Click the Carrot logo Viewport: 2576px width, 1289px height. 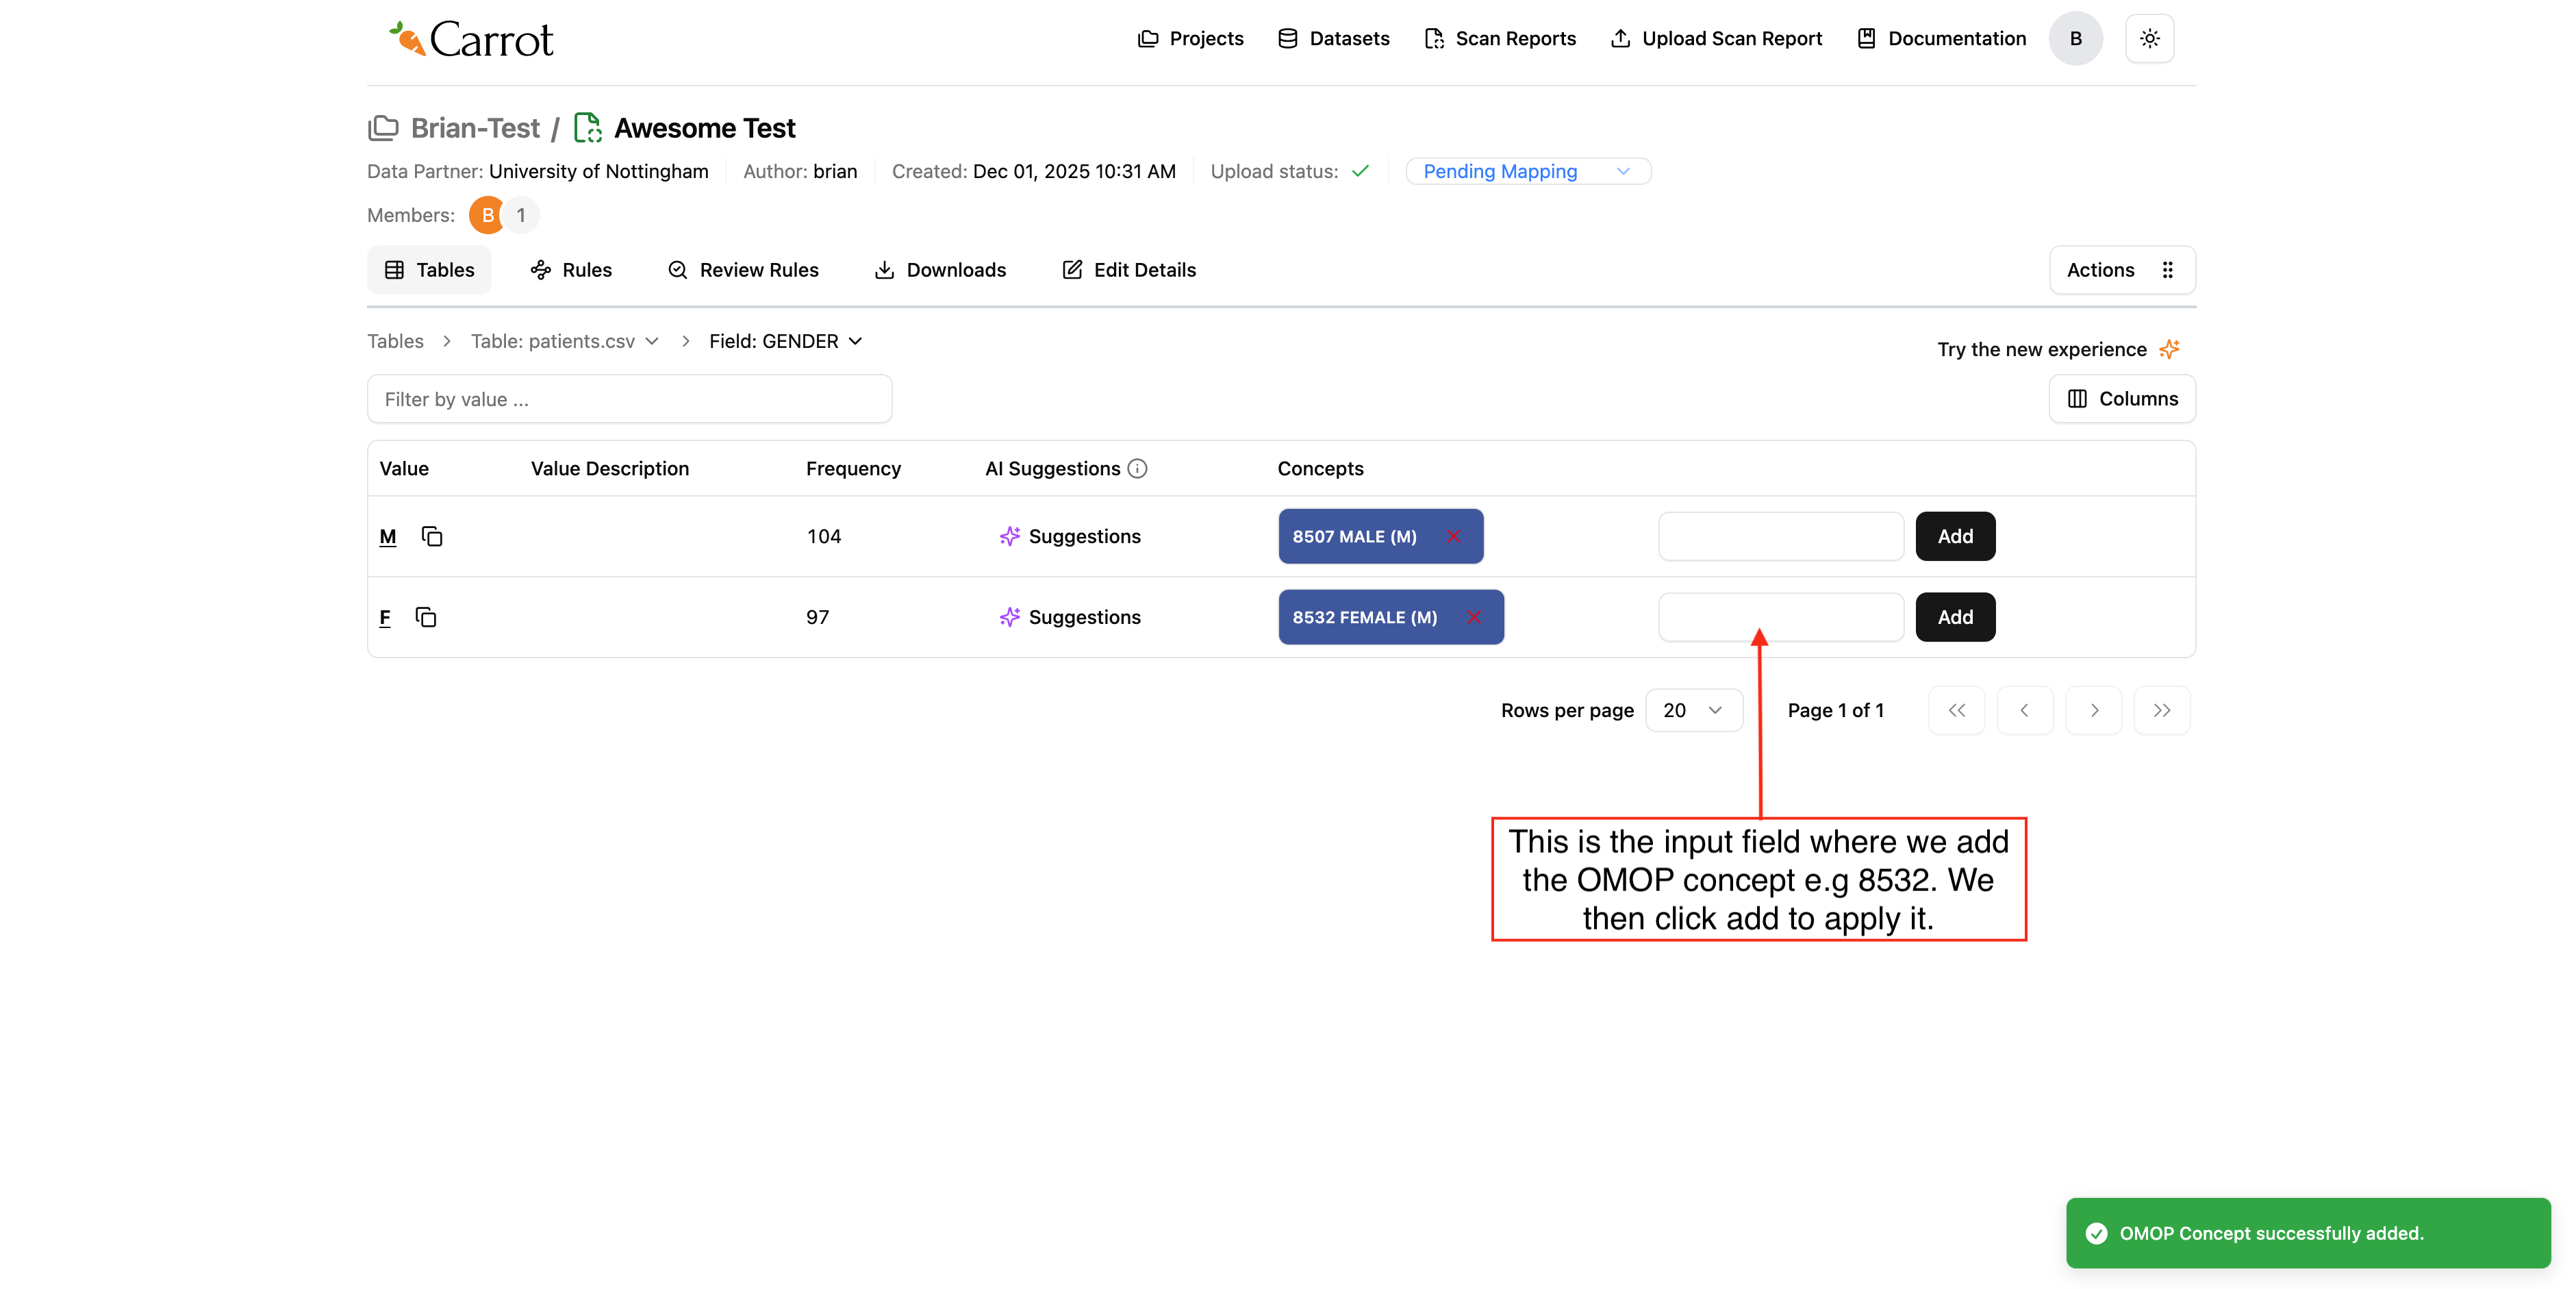pos(470,39)
